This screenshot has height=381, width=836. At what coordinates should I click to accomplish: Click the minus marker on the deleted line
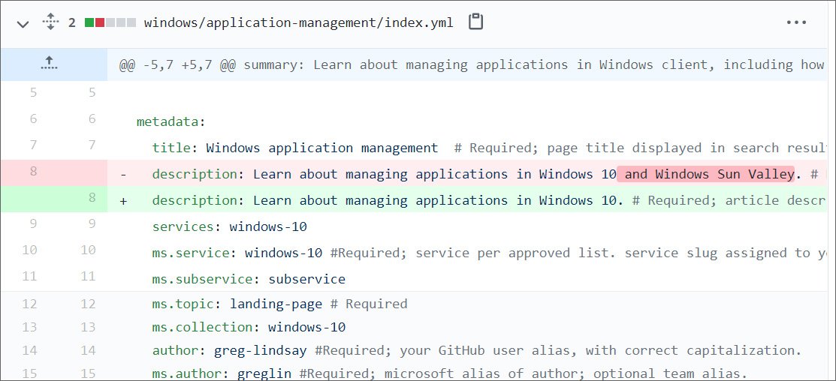click(x=123, y=174)
